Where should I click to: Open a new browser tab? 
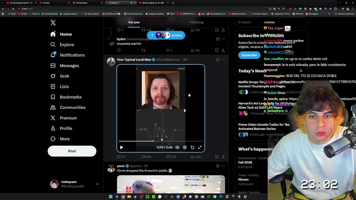click(173, 3)
